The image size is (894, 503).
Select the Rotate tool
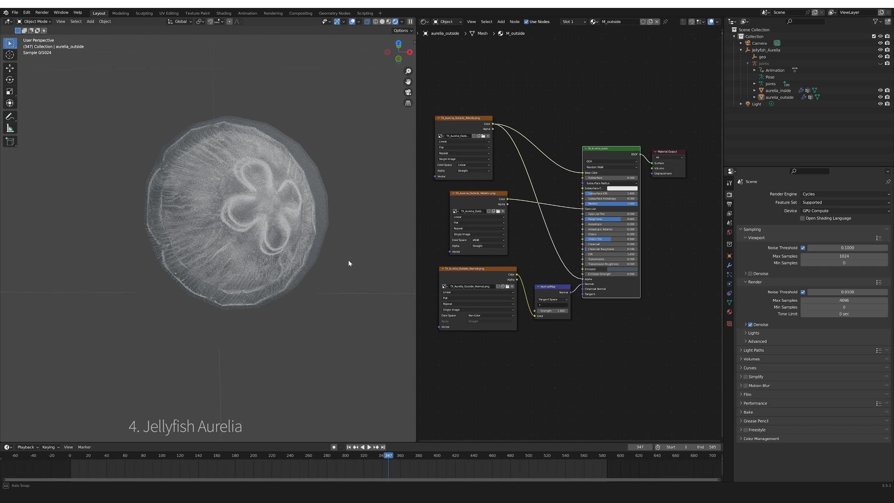(10, 80)
